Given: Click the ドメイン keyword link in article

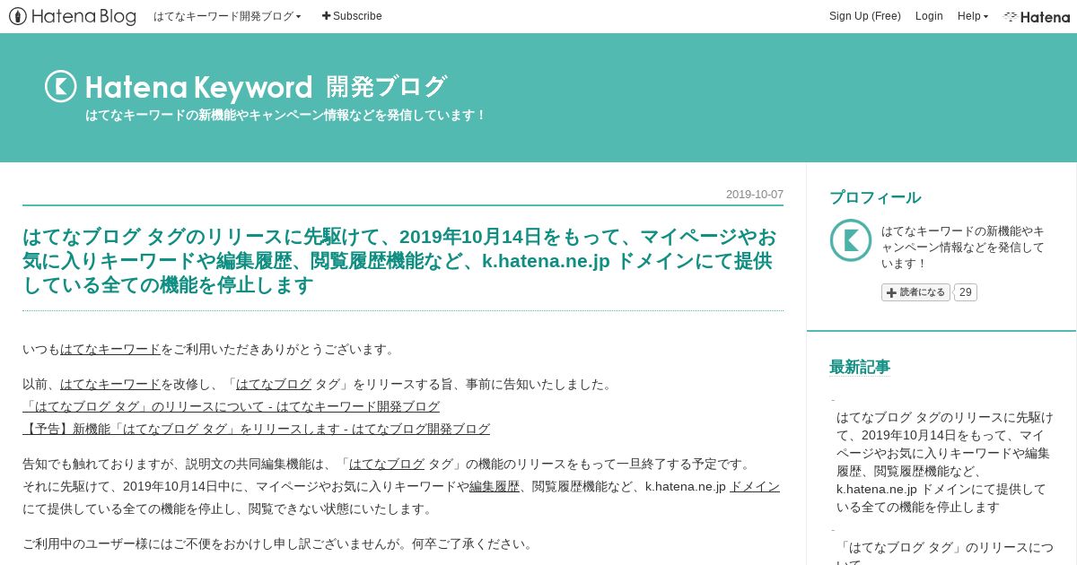Looking at the screenshot, I should coord(755,486).
